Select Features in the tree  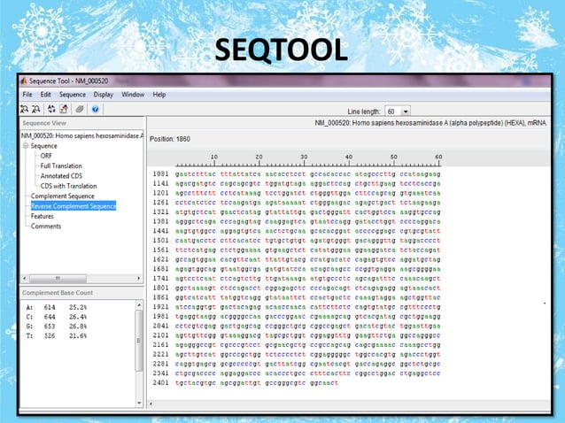tap(43, 216)
